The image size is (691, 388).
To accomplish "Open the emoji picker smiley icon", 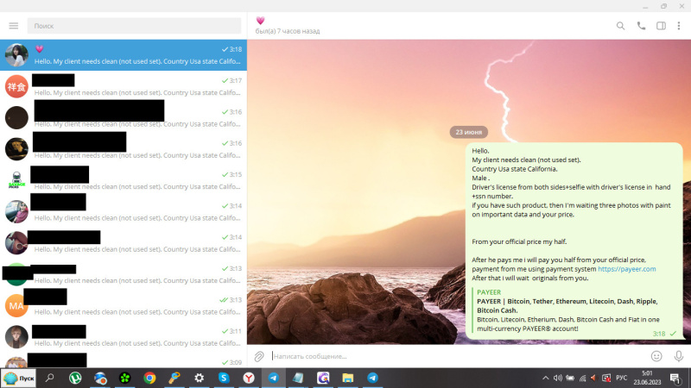I will 656,356.
